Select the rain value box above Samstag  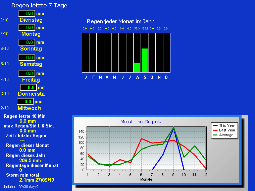pos(27,58)
